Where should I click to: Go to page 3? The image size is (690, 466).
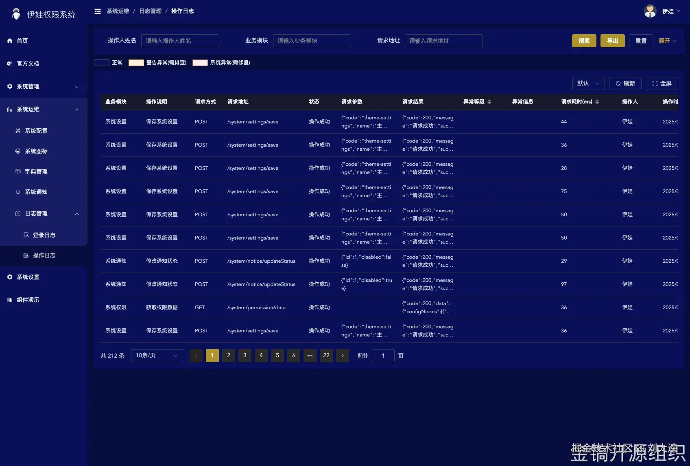[x=245, y=356]
